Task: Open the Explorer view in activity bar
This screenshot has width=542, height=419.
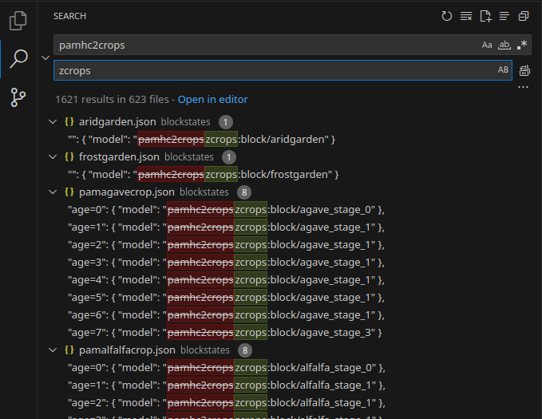Action: 18,20
